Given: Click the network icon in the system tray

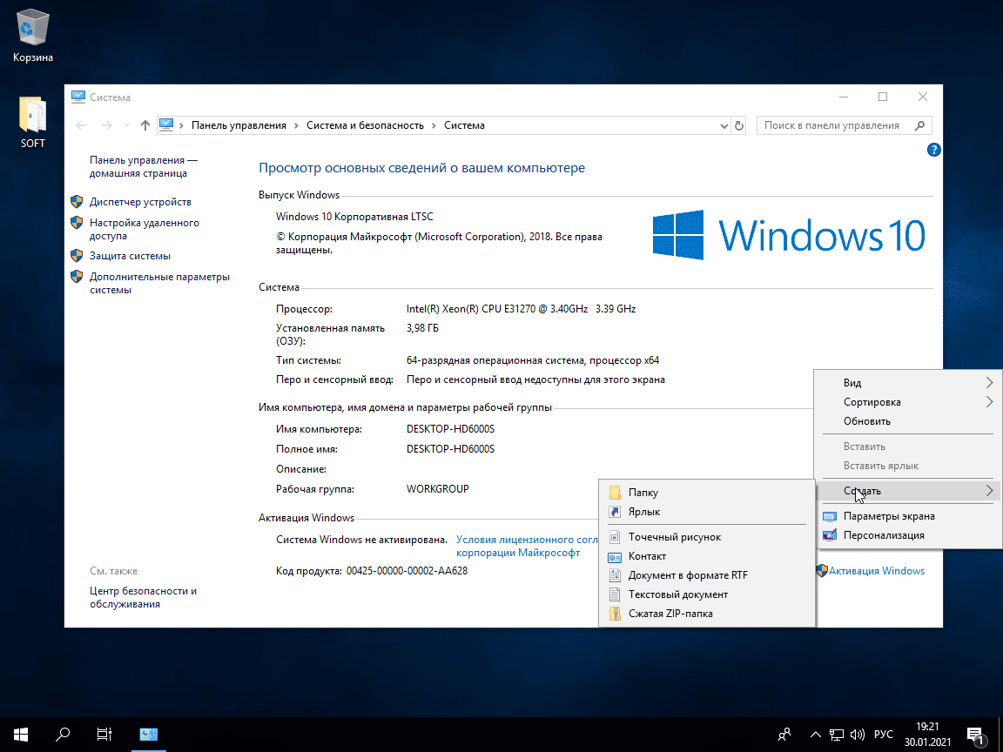Looking at the screenshot, I should tap(837, 735).
